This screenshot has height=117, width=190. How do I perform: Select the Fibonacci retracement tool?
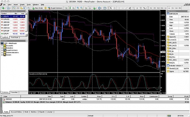133,8
